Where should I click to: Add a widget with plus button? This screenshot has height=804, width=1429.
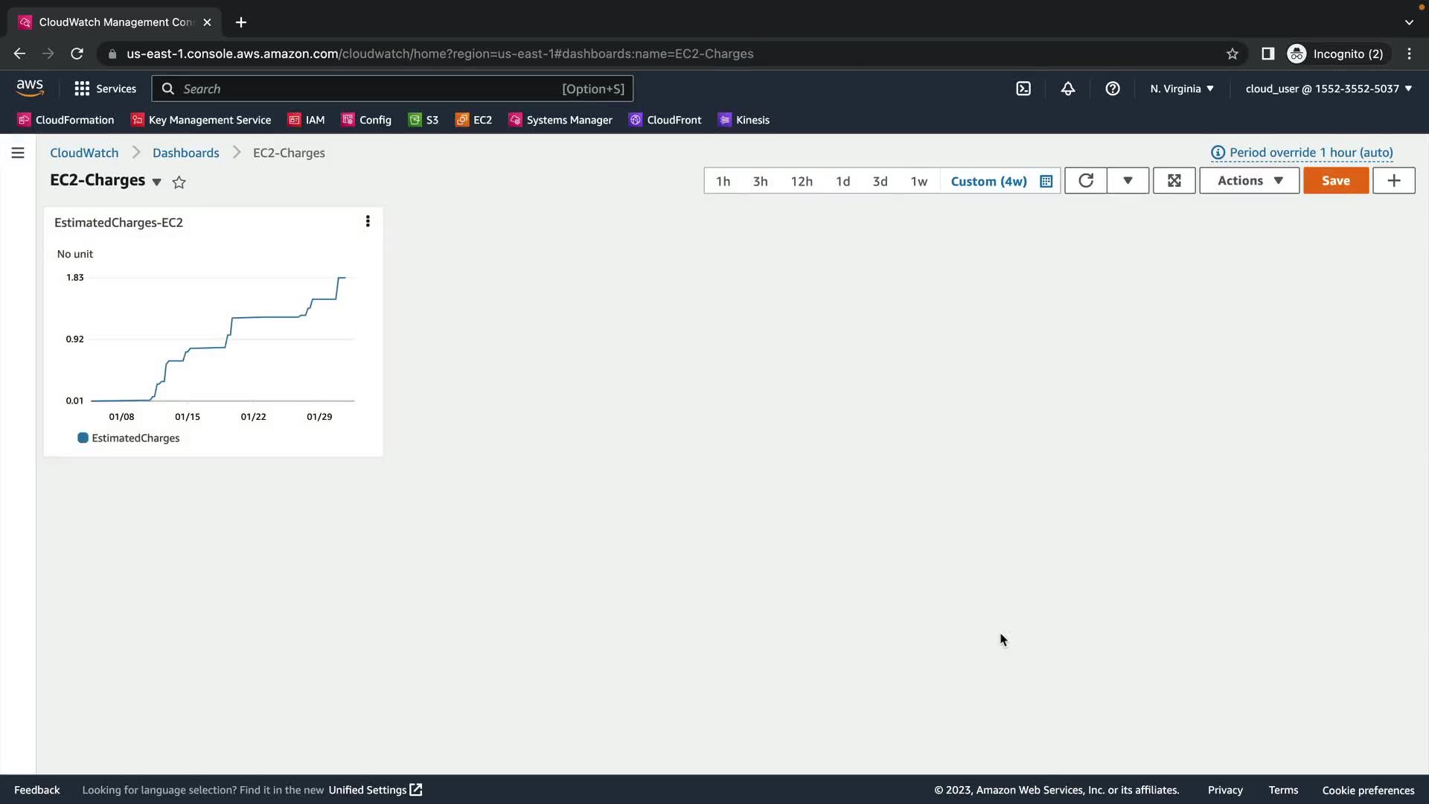(x=1393, y=181)
